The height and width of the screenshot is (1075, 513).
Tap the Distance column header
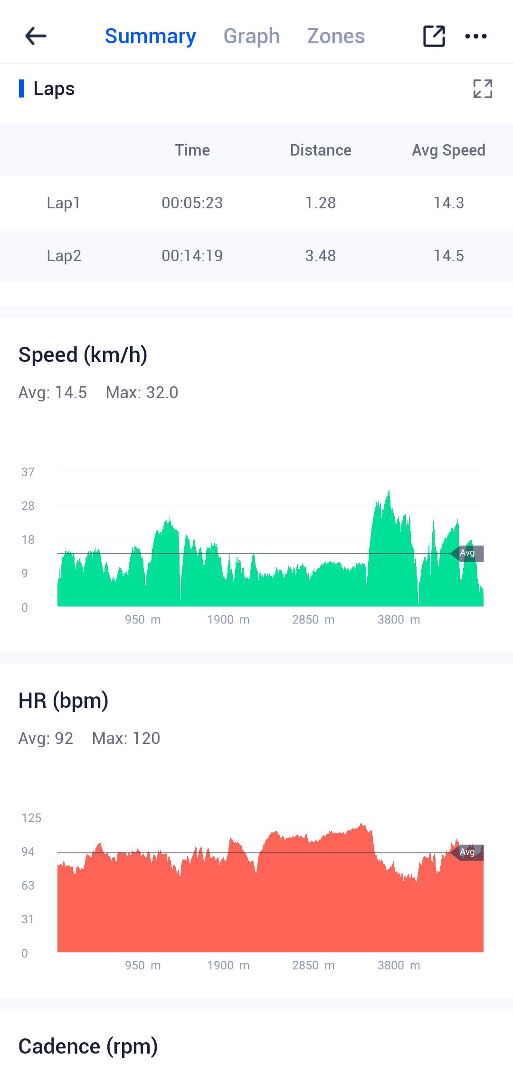(x=321, y=150)
